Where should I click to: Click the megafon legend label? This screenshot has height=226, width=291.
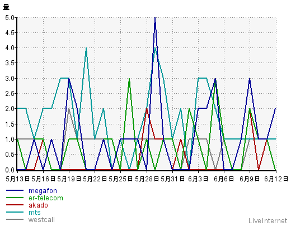coord(43,191)
